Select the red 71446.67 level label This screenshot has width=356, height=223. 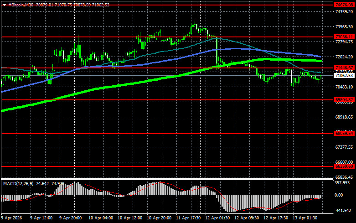[344, 68]
